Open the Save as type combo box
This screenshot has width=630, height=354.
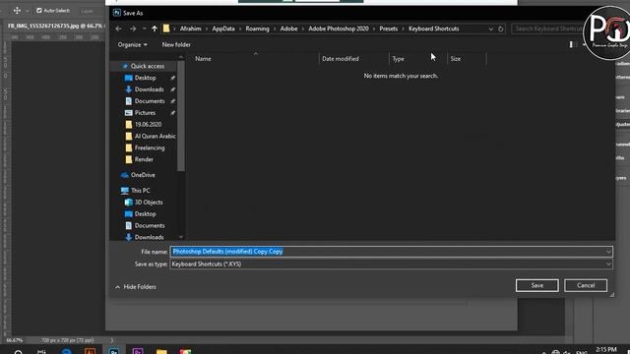(x=391, y=264)
